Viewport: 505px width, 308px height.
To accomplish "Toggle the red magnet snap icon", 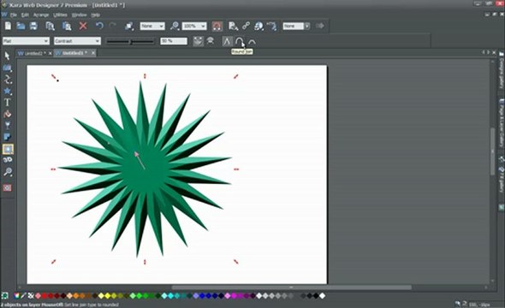I will pyautogui.click(x=217, y=26).
